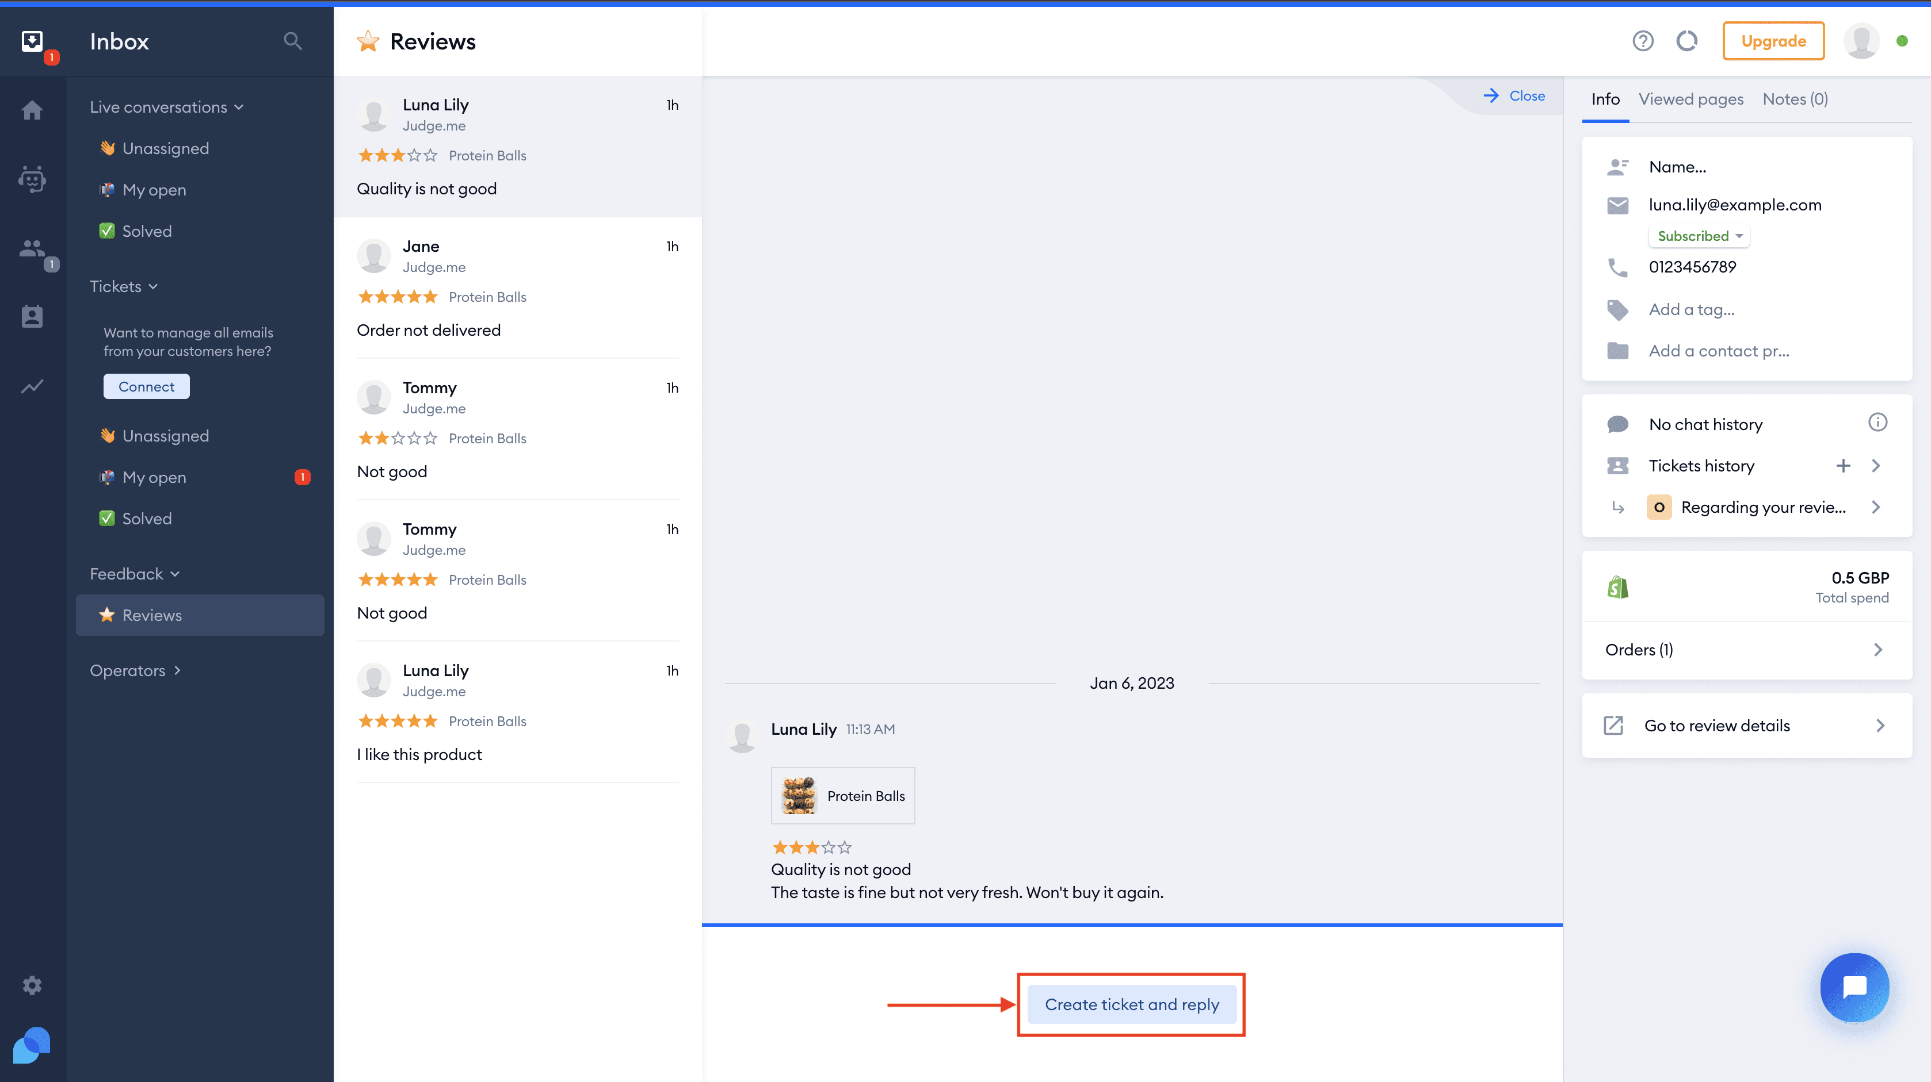This screenshot has width=1931, height=1082.
Task: Switch to the Notes (0) tab
Action: (1795, 99)
